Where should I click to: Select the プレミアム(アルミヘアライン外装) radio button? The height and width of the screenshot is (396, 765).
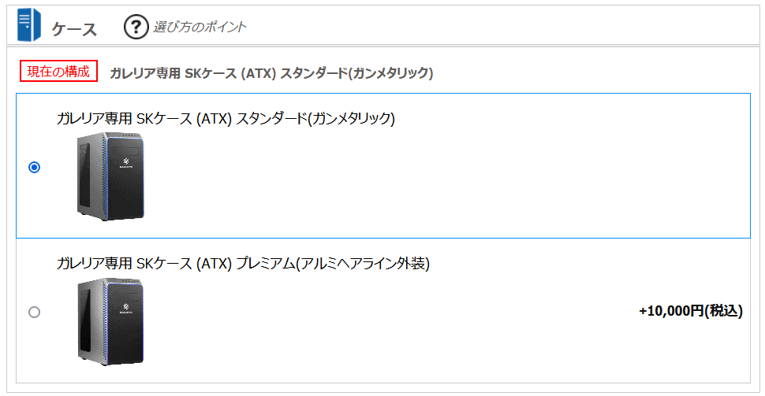[34, 312]
